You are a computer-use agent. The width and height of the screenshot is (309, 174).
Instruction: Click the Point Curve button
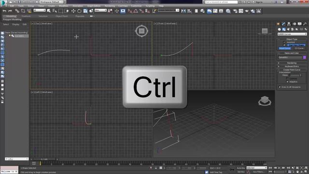[284, 48]
